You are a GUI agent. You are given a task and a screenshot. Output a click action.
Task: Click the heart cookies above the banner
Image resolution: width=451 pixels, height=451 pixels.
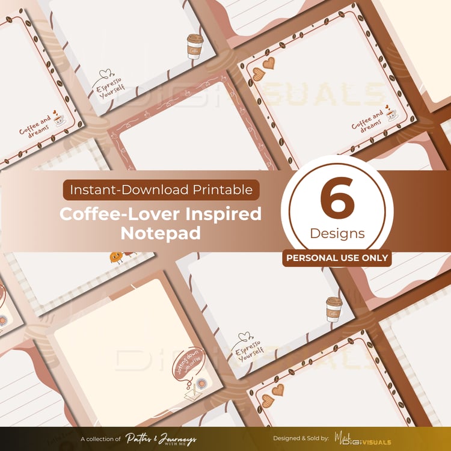pos(264,69)
